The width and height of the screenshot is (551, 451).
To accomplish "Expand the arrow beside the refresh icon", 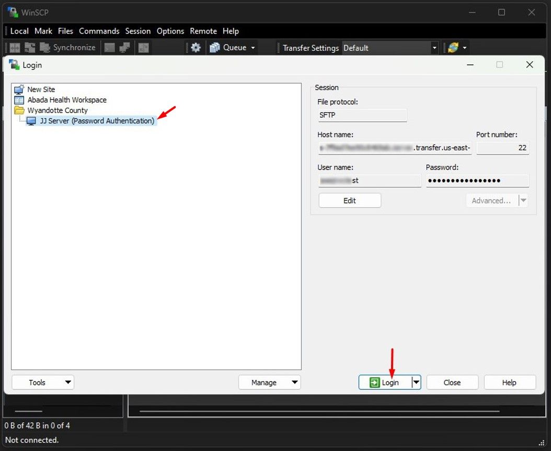I will pos(465,48).
